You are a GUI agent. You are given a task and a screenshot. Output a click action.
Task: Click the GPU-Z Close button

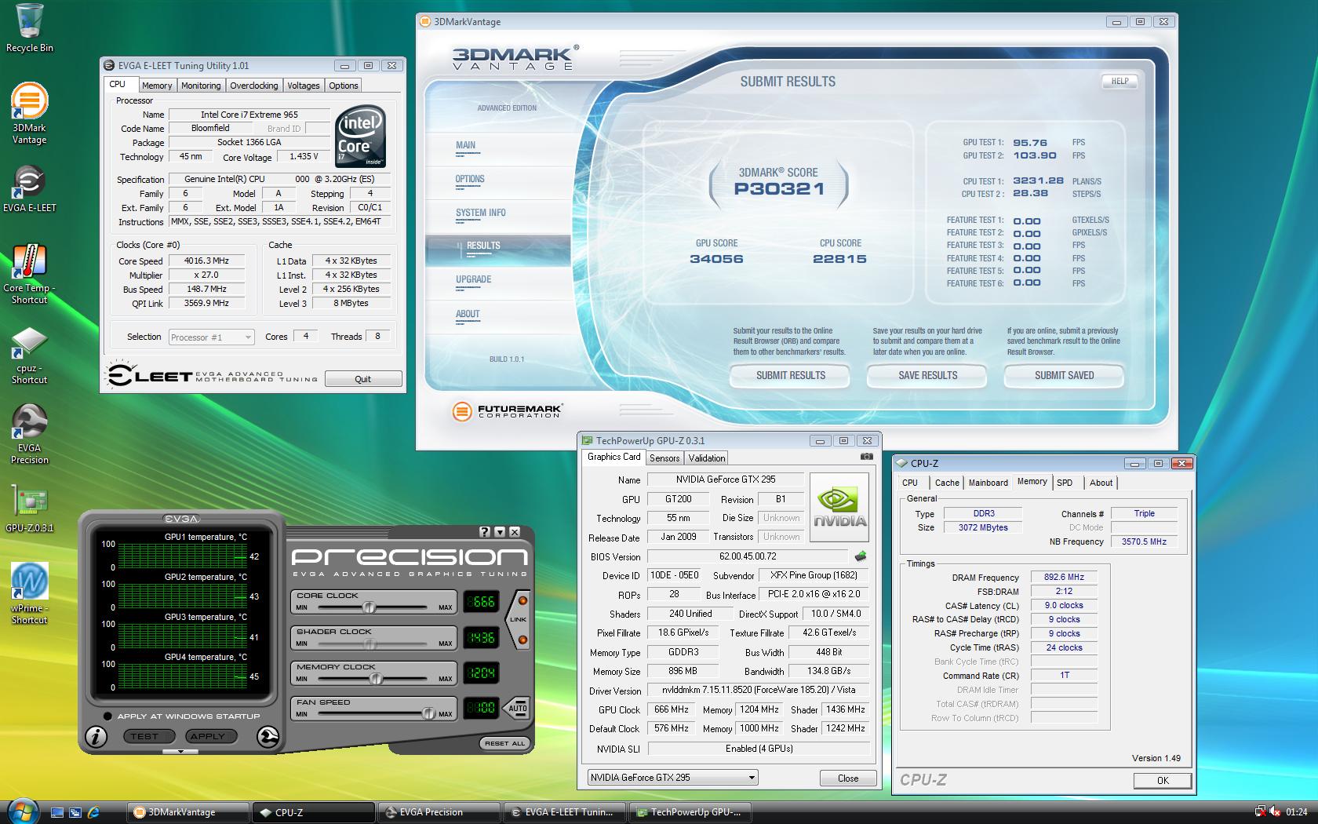[848, 778]
